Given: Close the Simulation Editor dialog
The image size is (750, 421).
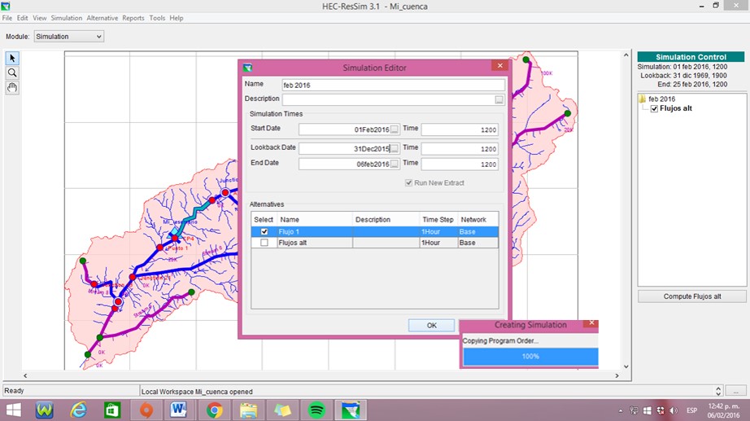Looking at the screenshot, I should (499, 66).
